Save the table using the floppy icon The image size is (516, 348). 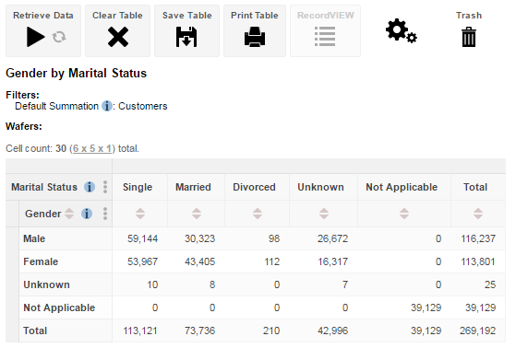coord(186,37)
